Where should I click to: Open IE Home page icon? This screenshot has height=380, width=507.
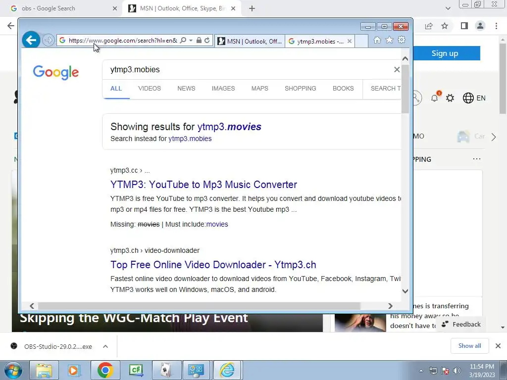coord(377,40)
